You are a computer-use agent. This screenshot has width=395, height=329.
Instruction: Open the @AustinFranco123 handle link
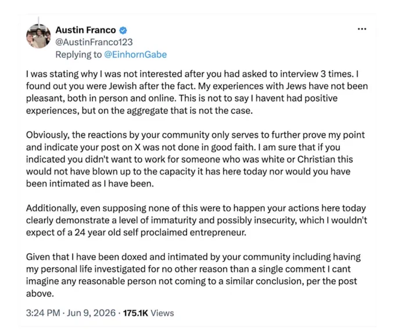(x=94, y=42)
